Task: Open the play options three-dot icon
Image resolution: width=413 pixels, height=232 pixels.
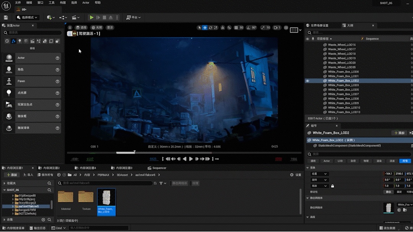Action: [117, 18]
